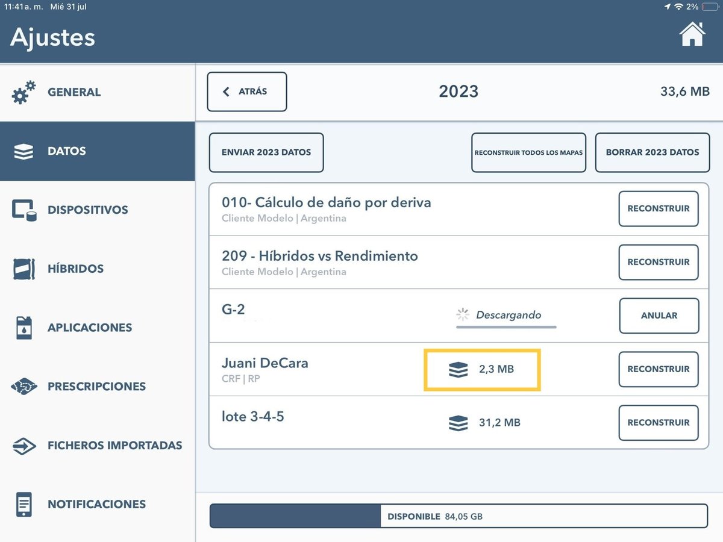Click the layered stack icon beside DATOS
723x542 pixels.
[x=23, y=151]
